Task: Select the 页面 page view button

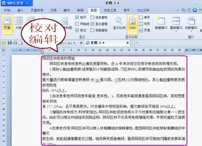Action: pyautogui.click(x=7, y=24)
